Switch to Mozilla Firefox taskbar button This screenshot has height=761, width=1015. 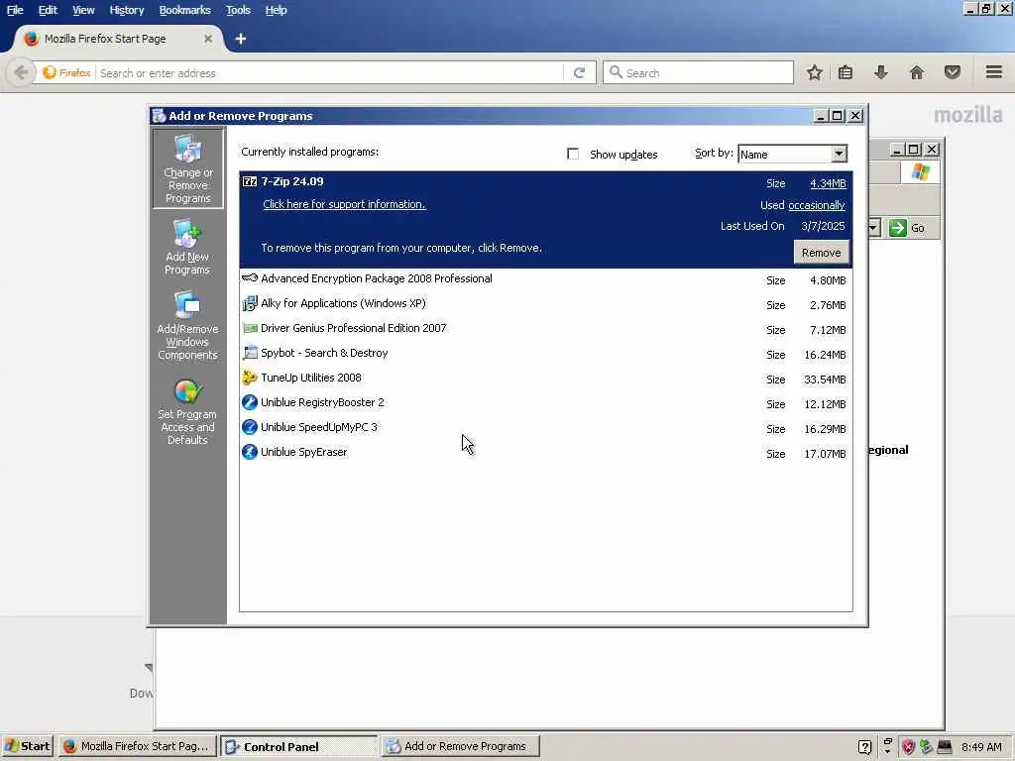tap(137, 746)
